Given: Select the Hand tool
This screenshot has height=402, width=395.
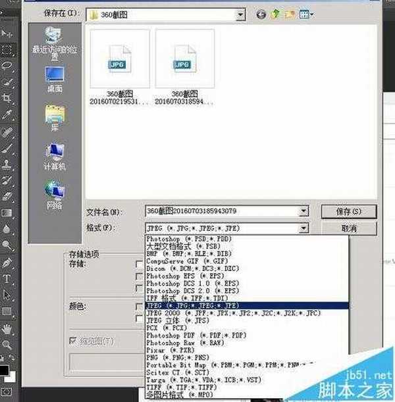Looking at the screenshot, I should 6,329.
